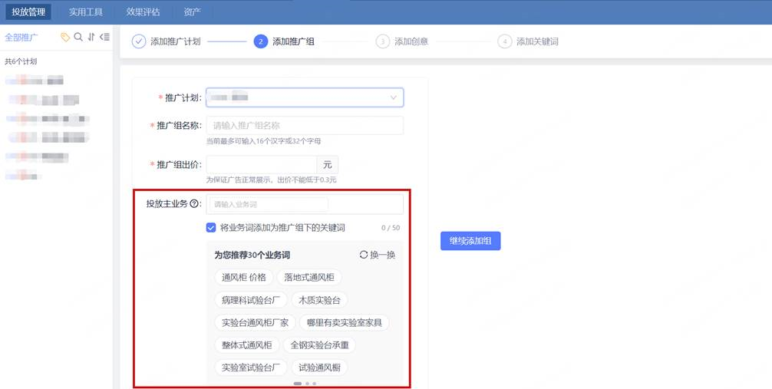The width and height of the screenshot is (772, 389).
Task: Click the step 2 circle 添加推广组
Action: (260, 41)
